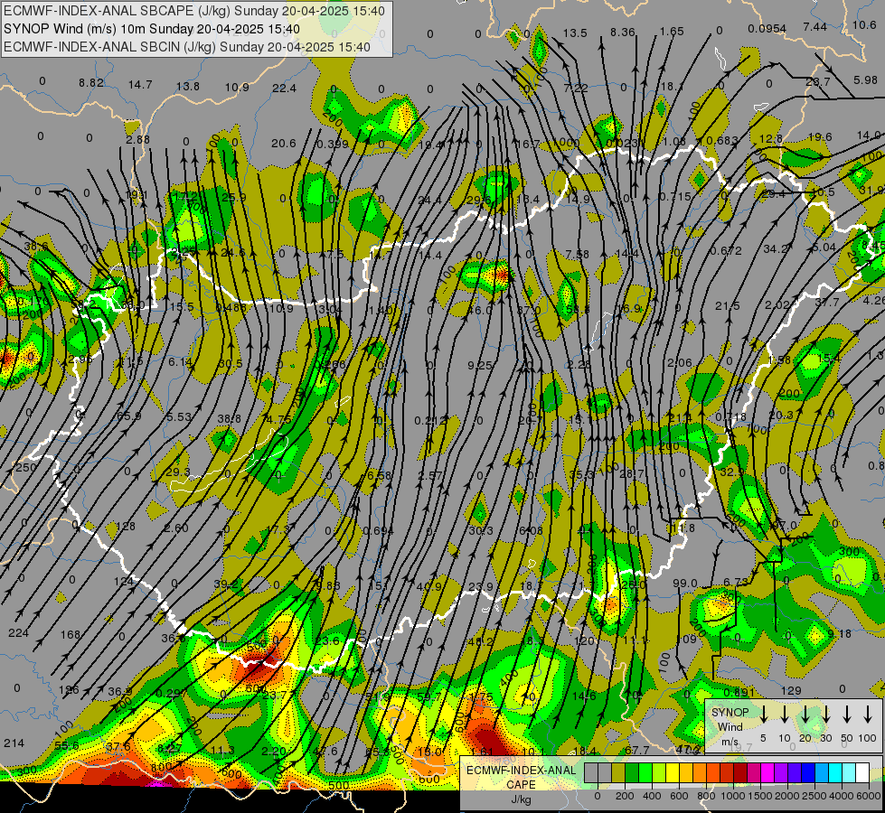Pick the pure yellow CAPE legend swatch
885x813 pixels.
(673, 772)
